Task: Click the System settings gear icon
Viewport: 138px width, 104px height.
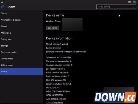Action: coord(3,7)
